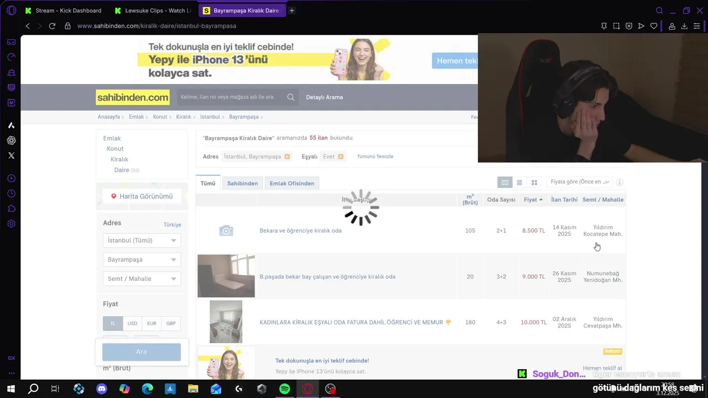This screenshot has width=708, height=398.
Task: Click the sahibinden keyword search field
Action: pyautogui.click(x=231, y=97)
